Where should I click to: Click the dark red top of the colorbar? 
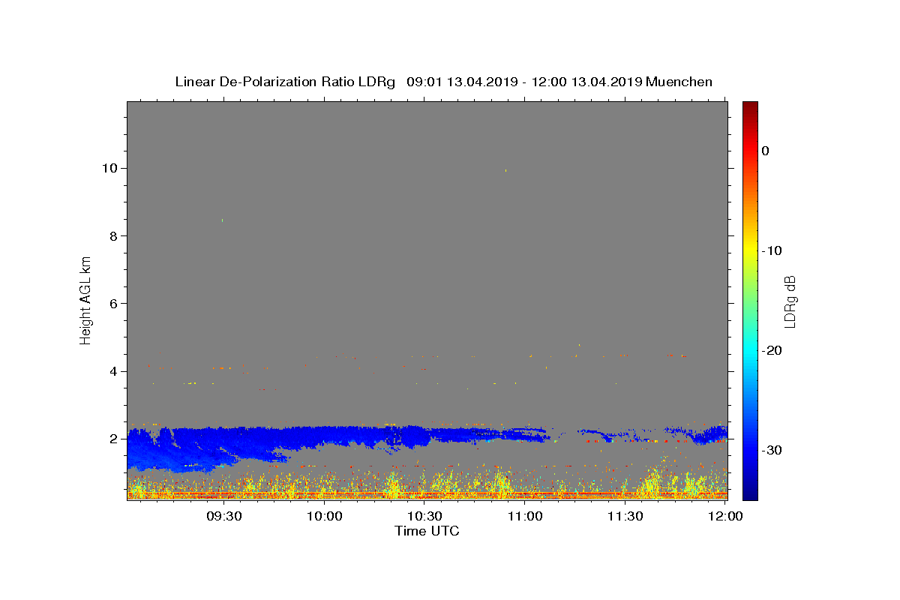[x=750, y=106]
